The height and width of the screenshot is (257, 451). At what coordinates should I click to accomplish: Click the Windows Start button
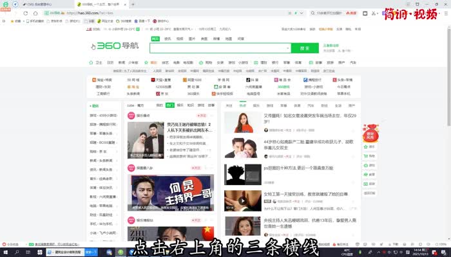5,252
